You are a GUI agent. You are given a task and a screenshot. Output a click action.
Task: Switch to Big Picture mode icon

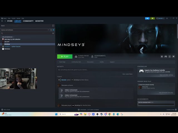(x=167, y=18)
